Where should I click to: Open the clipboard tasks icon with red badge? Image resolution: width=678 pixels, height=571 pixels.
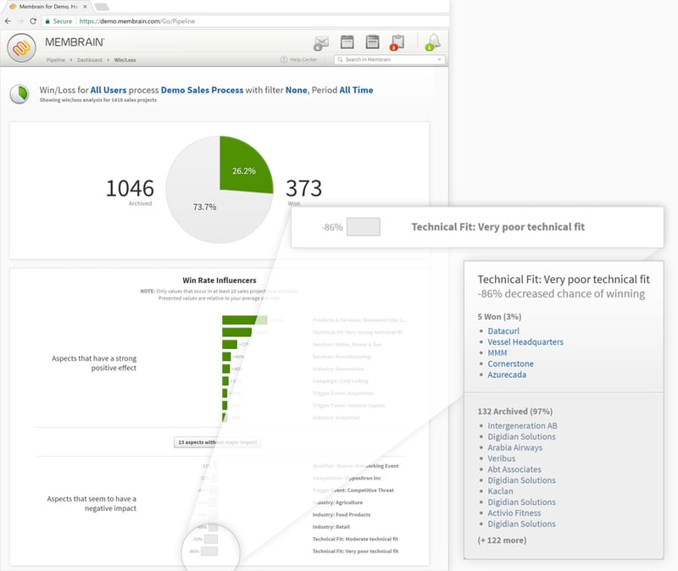(397, 42)
